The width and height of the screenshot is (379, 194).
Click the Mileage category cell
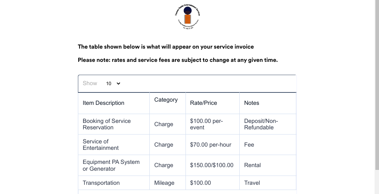click(167, 183)
